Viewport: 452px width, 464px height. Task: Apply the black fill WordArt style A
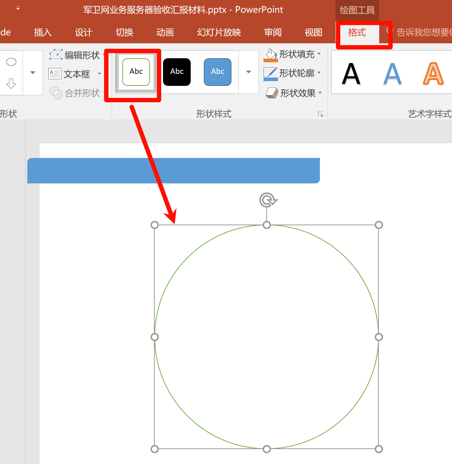(x=351, y=74)
